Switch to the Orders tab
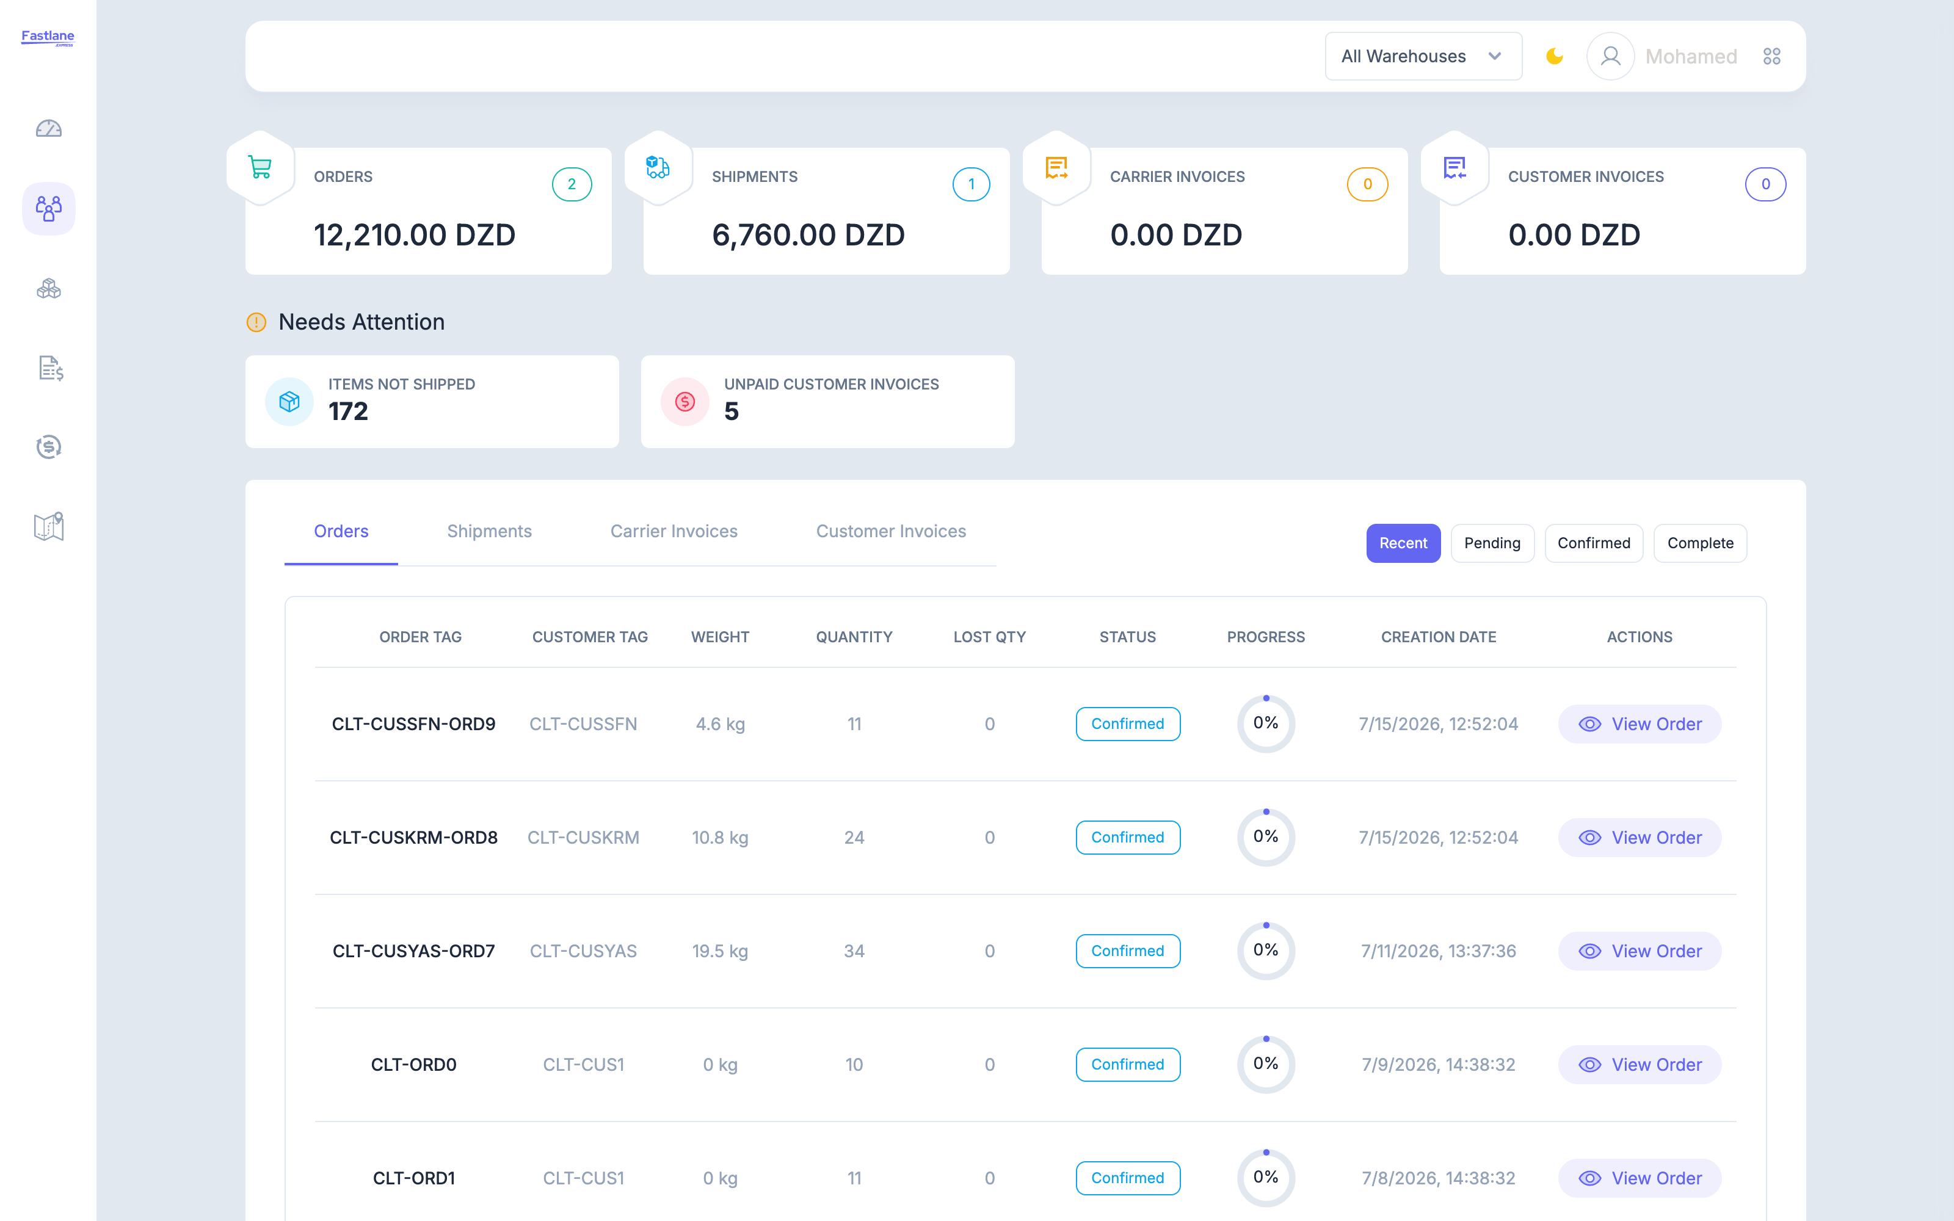Viewport: 1954px width, 1221px height. (x=341, y=531)
